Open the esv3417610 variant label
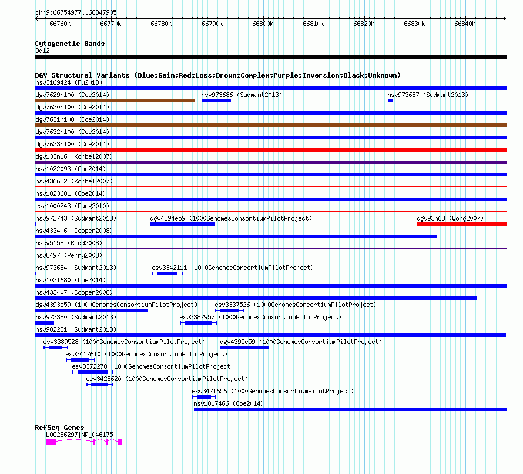The image size is (523, 474). tap(146, 354)
